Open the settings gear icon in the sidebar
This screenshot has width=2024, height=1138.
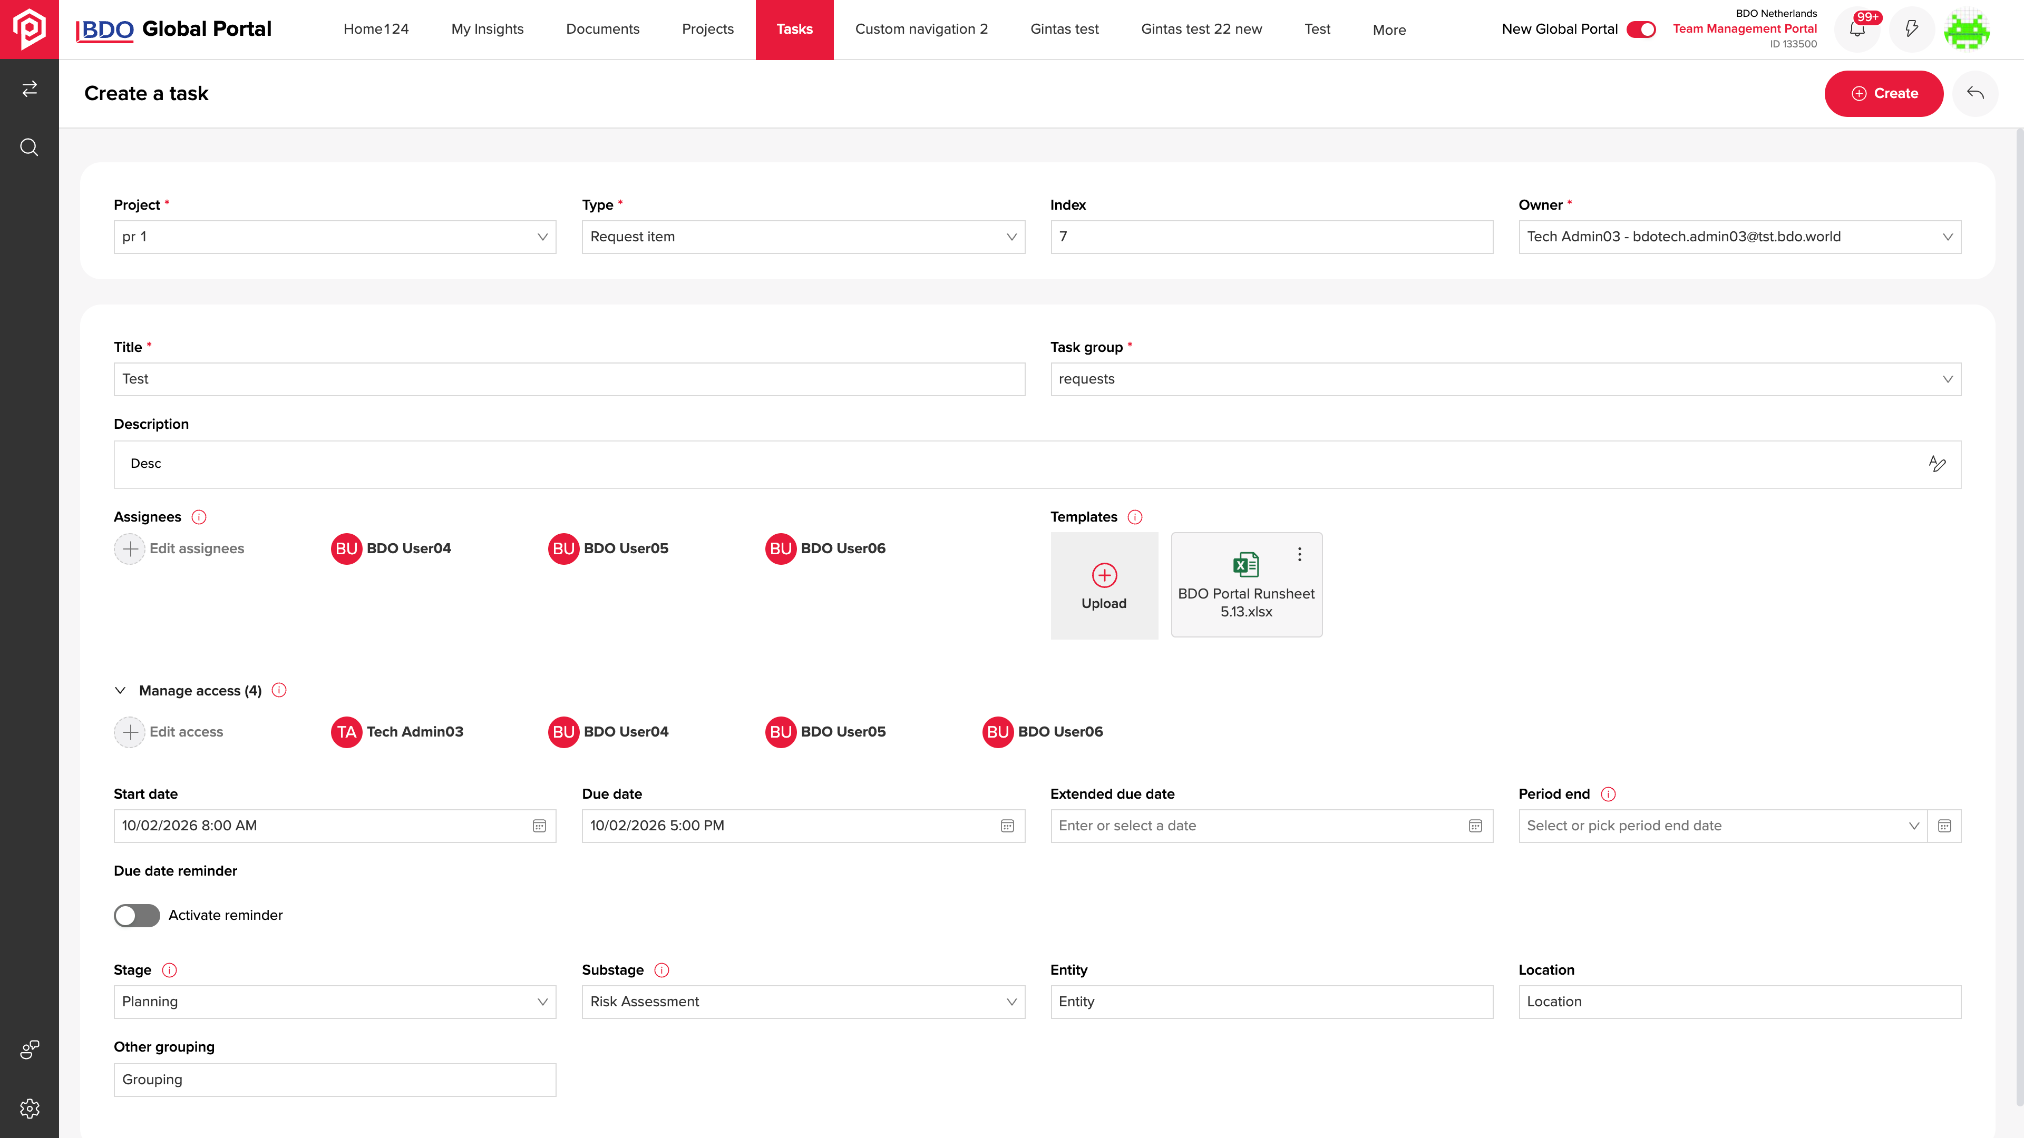click(29, 1108)
